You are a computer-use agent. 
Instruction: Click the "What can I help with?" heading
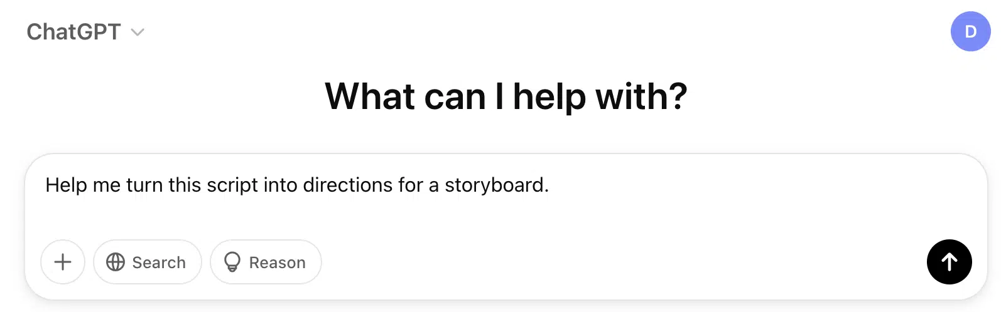(x=506, y=96)
